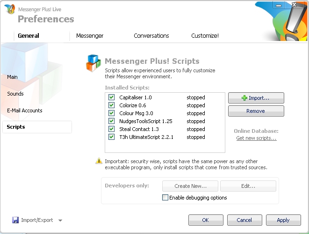Open E-Mail Accounts settings page

[25, 110]
